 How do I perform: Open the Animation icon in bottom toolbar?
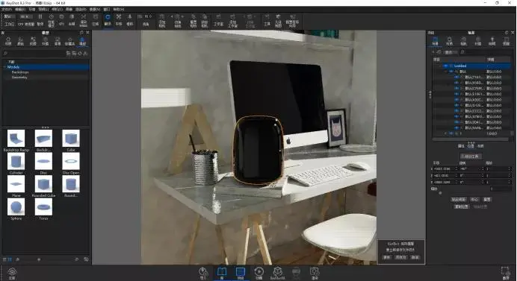tap(258, 273)
